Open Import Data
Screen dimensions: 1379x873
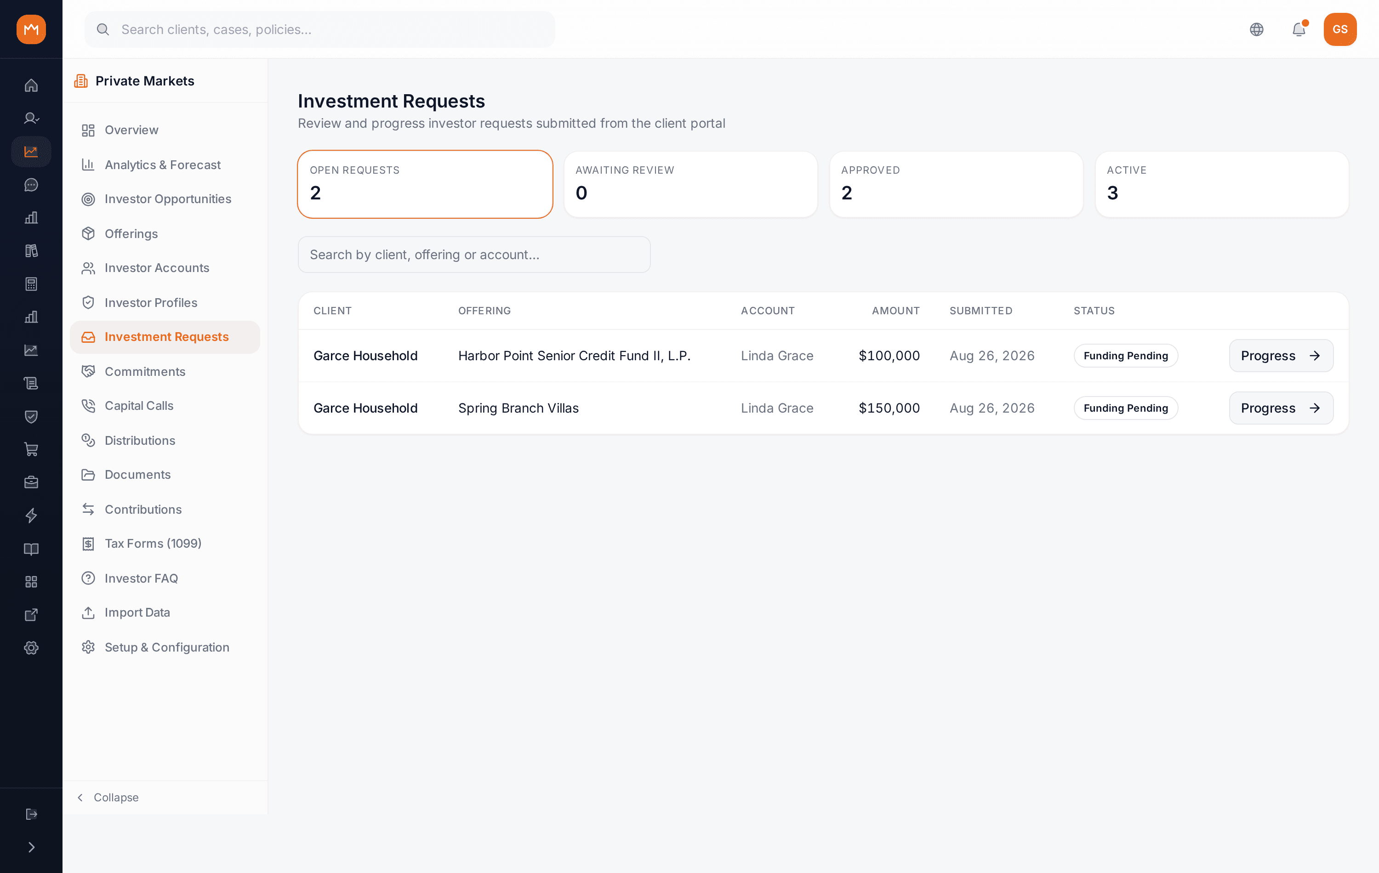165,612
